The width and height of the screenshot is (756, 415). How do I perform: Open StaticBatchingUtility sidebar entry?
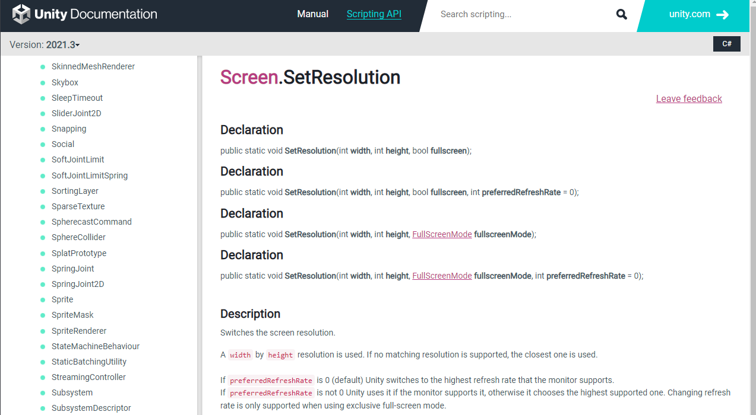click(x=89, y=362)
